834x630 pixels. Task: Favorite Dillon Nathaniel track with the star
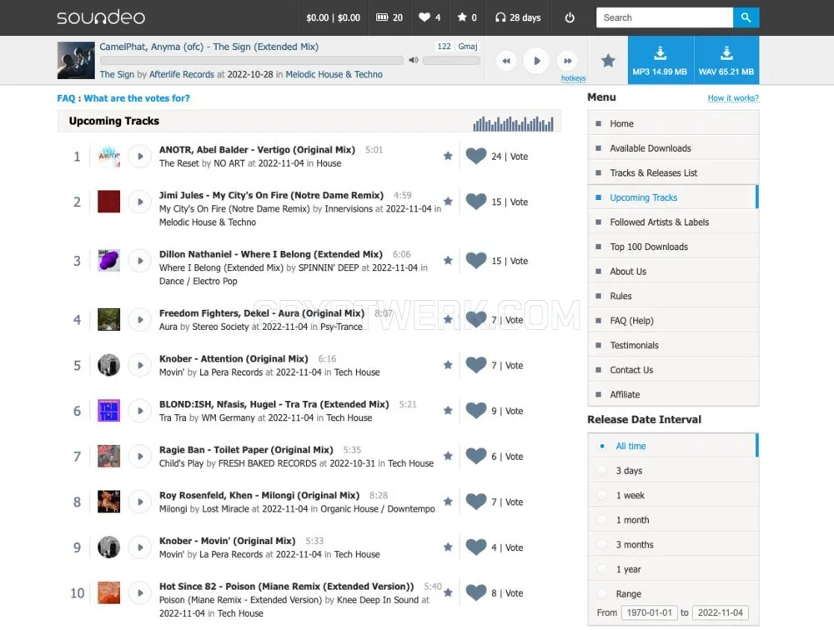coord(448,261)
